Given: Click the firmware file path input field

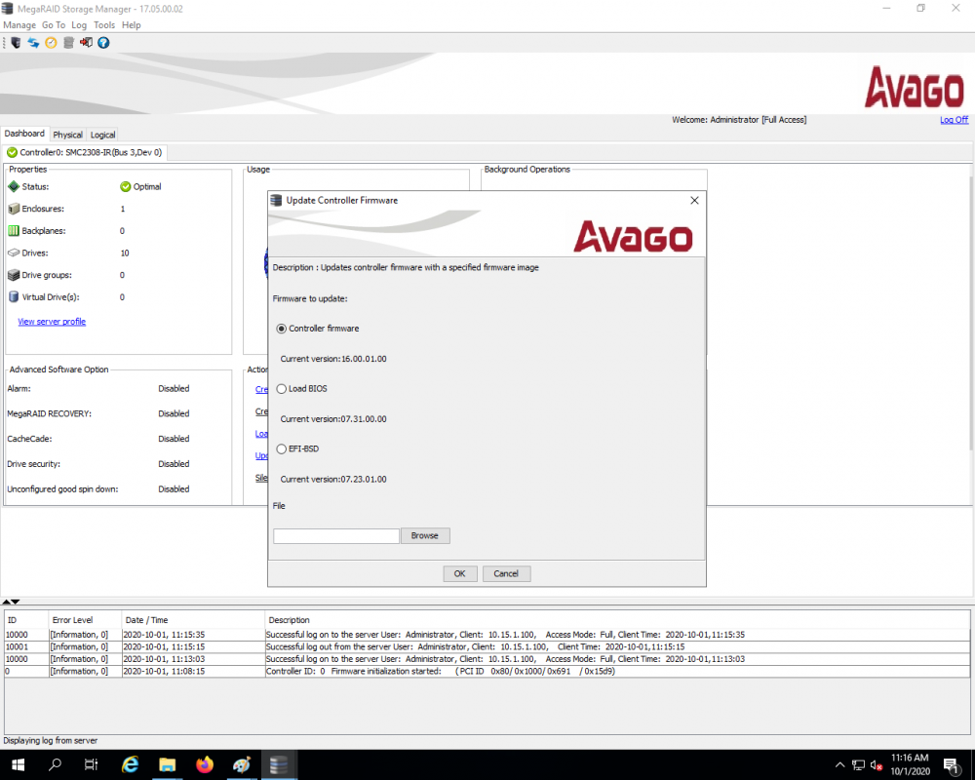Looking at the screenshot, I should [335, 535].
